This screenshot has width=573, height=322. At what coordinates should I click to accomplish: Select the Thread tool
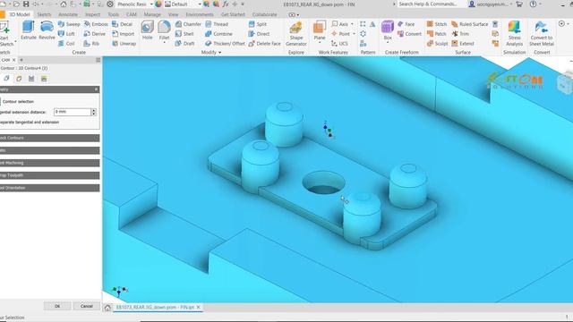(x=217, y=24)
